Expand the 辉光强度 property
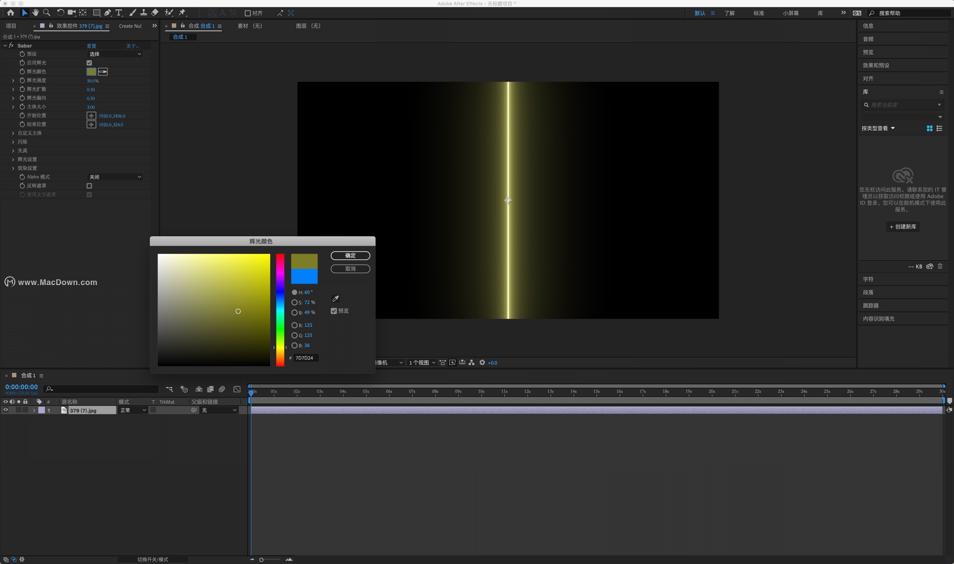Screen dimensions: 954x564 click(x=13, y=80)
